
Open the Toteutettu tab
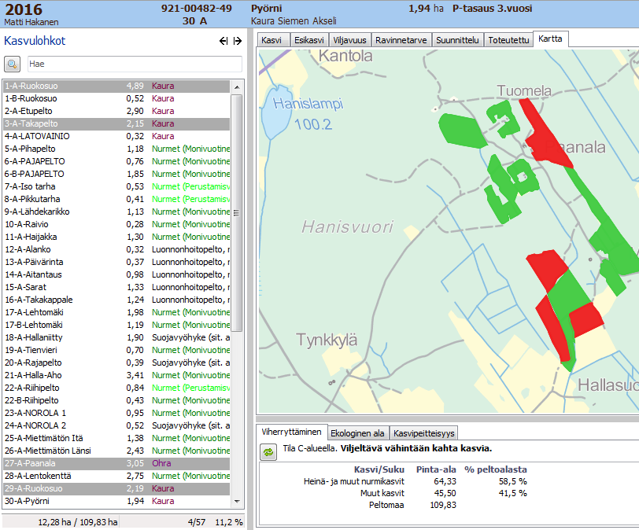[508, 40]
